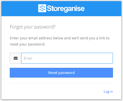Click the white "Reset password" button label

(x=61, y=73)
